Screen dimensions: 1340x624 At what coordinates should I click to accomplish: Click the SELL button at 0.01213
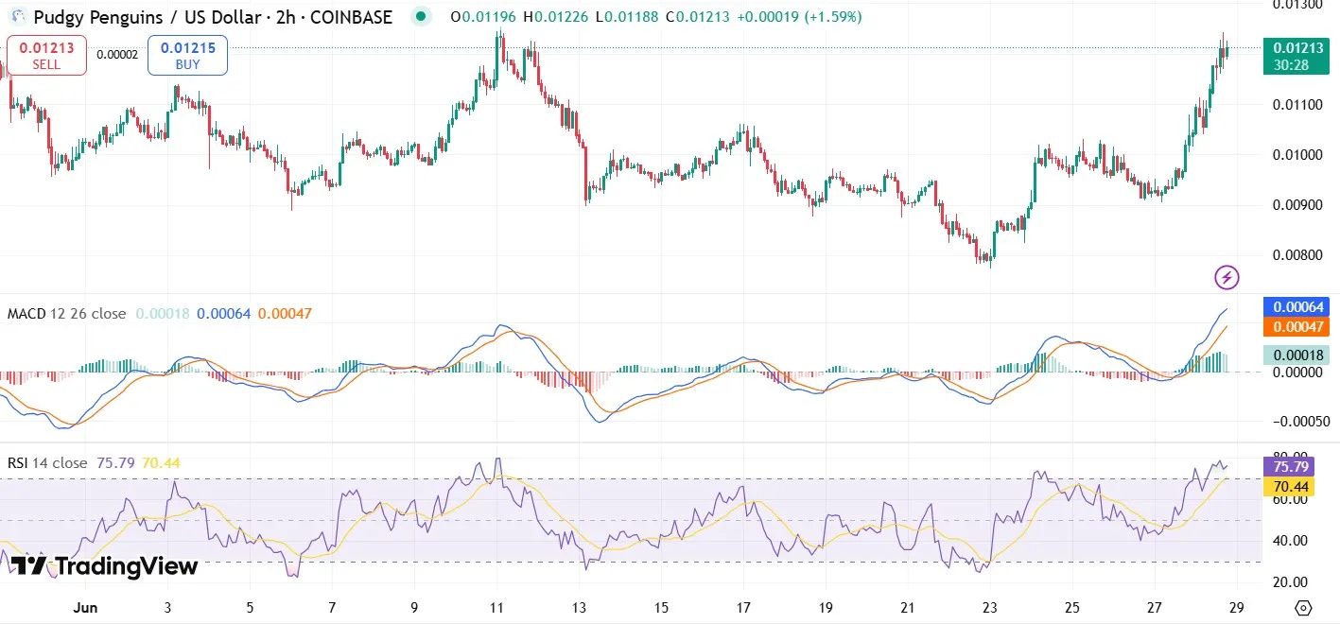tap(44, 54)
